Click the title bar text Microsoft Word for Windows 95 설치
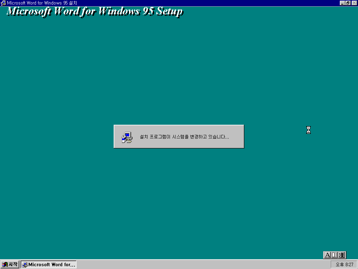The image size is (358, 269). click(x=42, y=3)
